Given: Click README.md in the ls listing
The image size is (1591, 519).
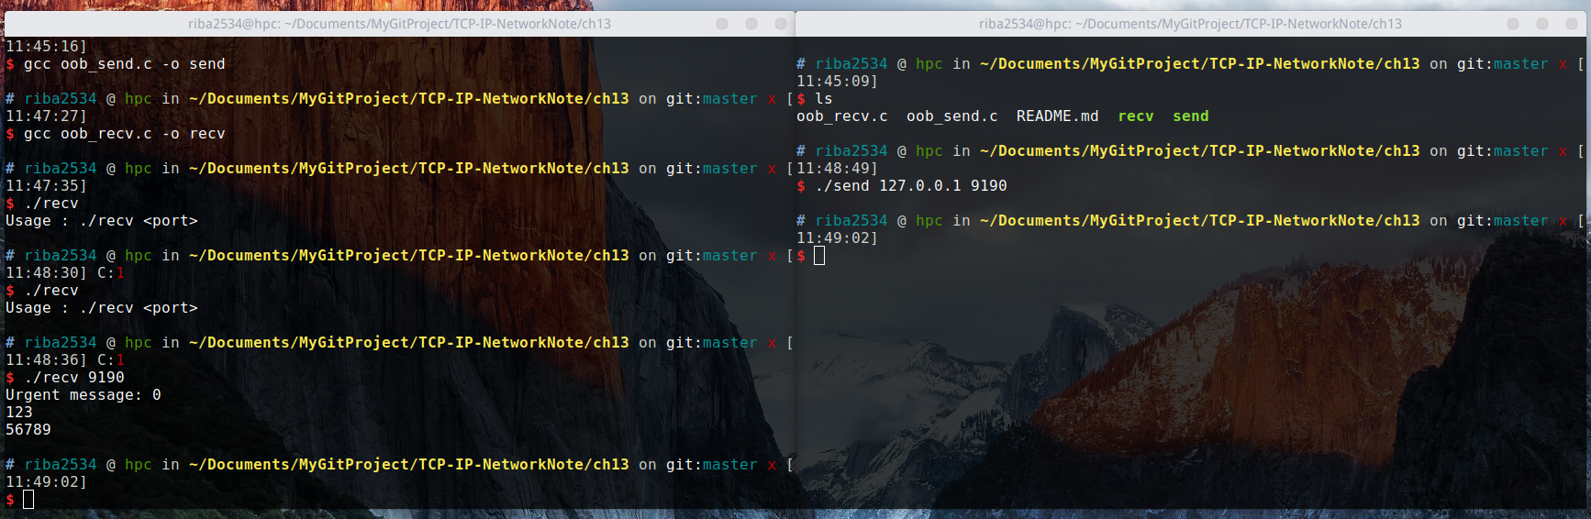Looking at the screenshot, I should pyautogui.click(x=1057, y=116).
